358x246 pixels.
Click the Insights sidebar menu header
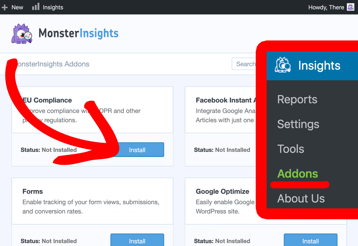coord(319,65)
